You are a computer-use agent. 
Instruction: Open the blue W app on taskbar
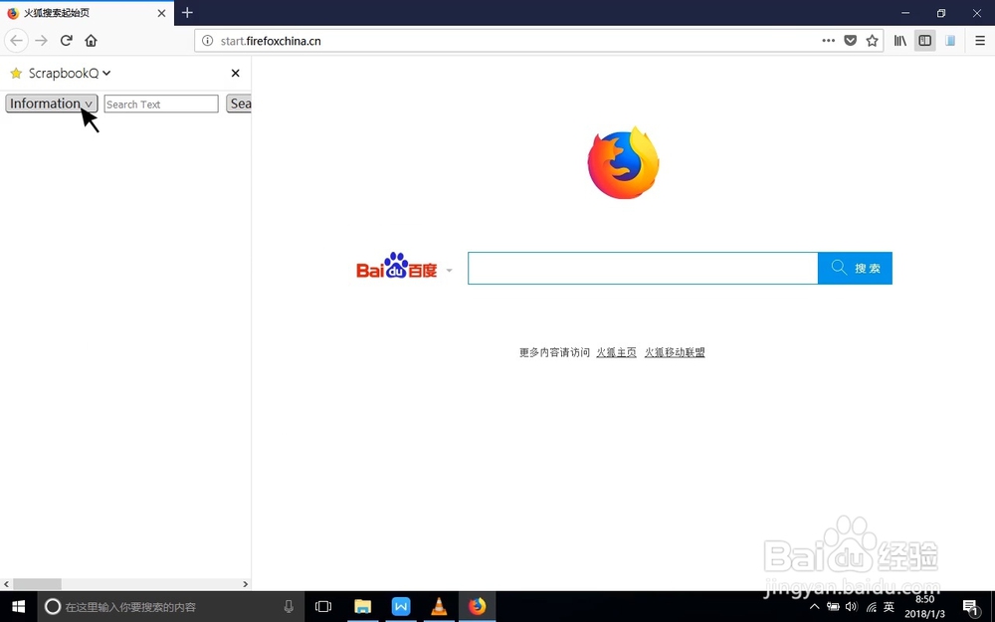(401, 607)
